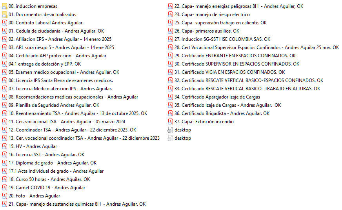Select the PDF icon beside 19. Carnet COVID 19
The image size is (342, 210).
(x=5, y=188)
